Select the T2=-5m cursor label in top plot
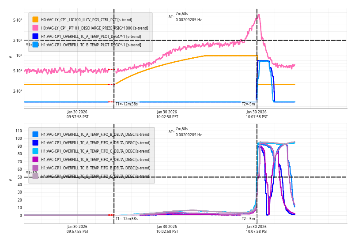This screenshot has height=243, width=355. point(248,104)
